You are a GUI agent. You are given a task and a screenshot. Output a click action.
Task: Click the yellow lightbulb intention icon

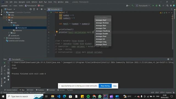coord(57,32)
